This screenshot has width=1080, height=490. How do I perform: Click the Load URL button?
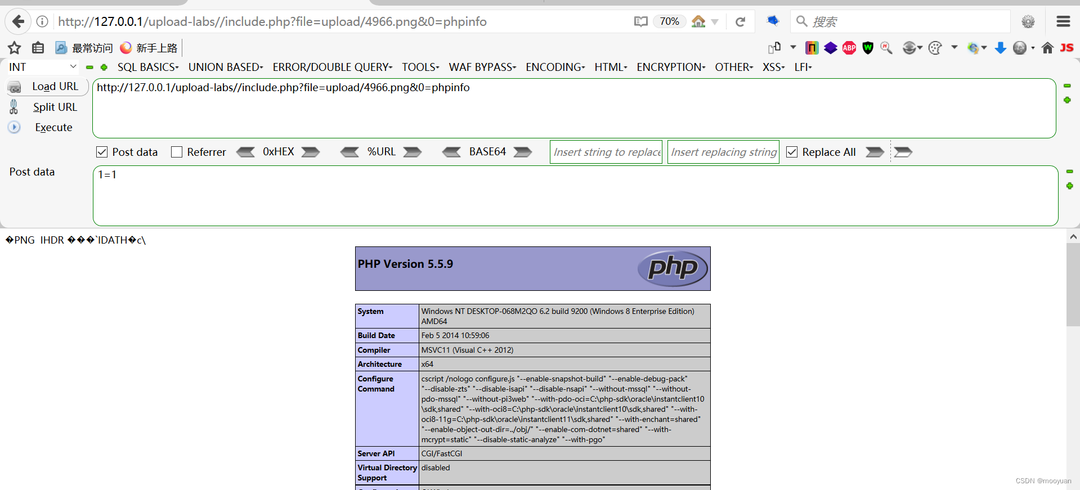pyautogui.click(x=48, y=87)
